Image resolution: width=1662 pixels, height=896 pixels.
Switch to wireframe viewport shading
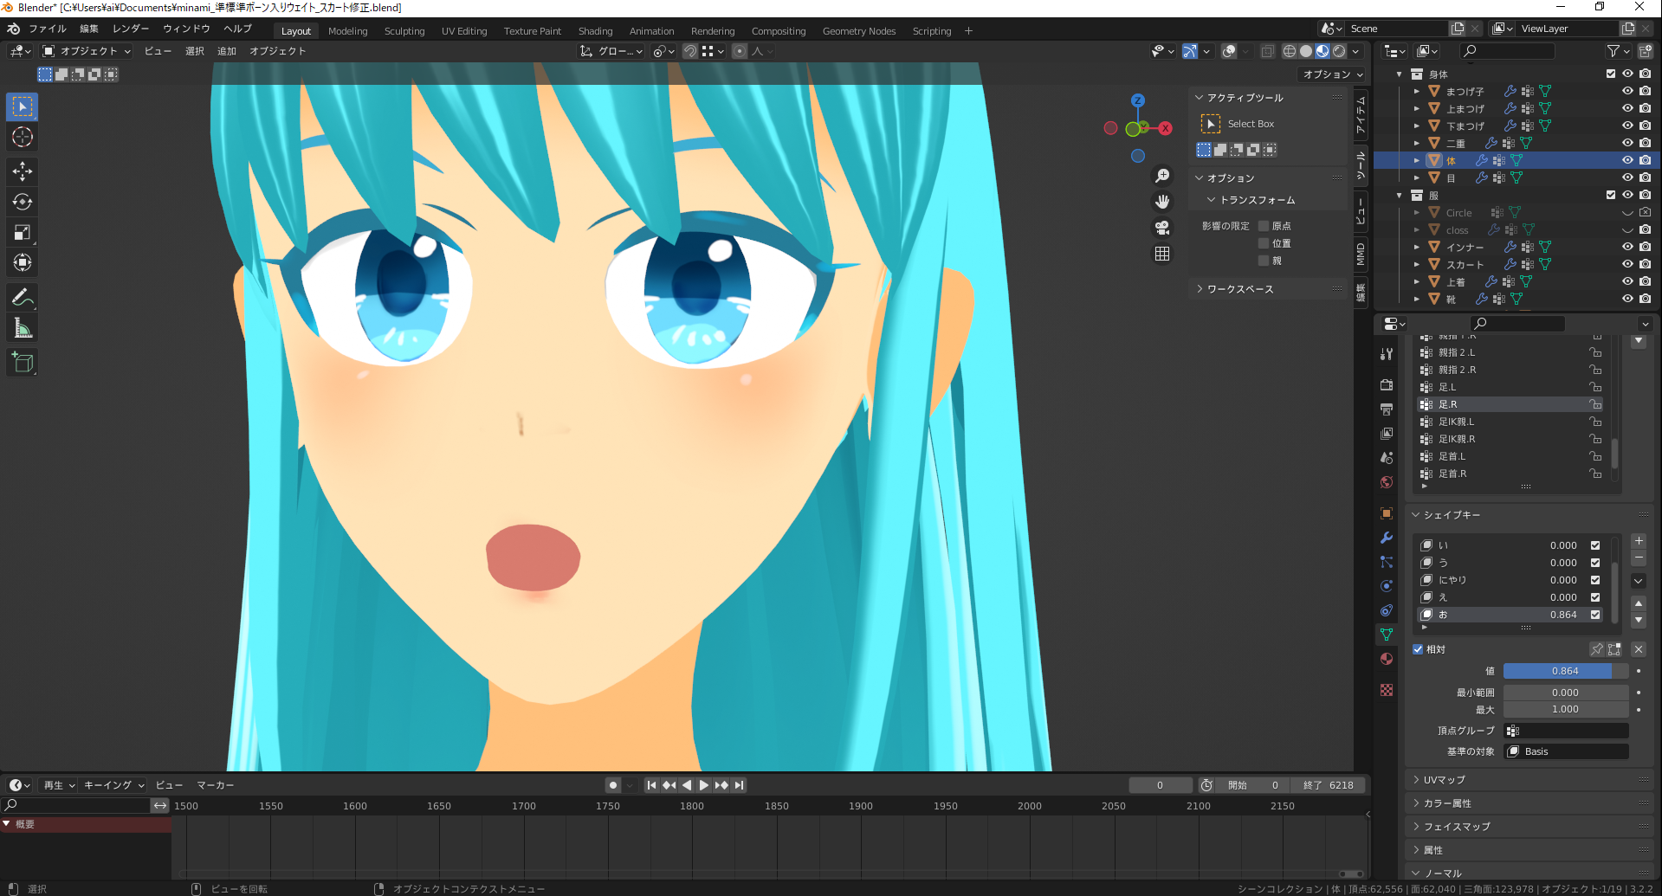1290,51
